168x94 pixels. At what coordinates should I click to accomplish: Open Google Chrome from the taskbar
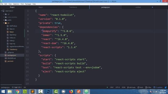[17, 92]
